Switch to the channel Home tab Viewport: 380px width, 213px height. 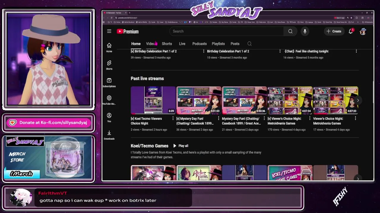[136, 44]
